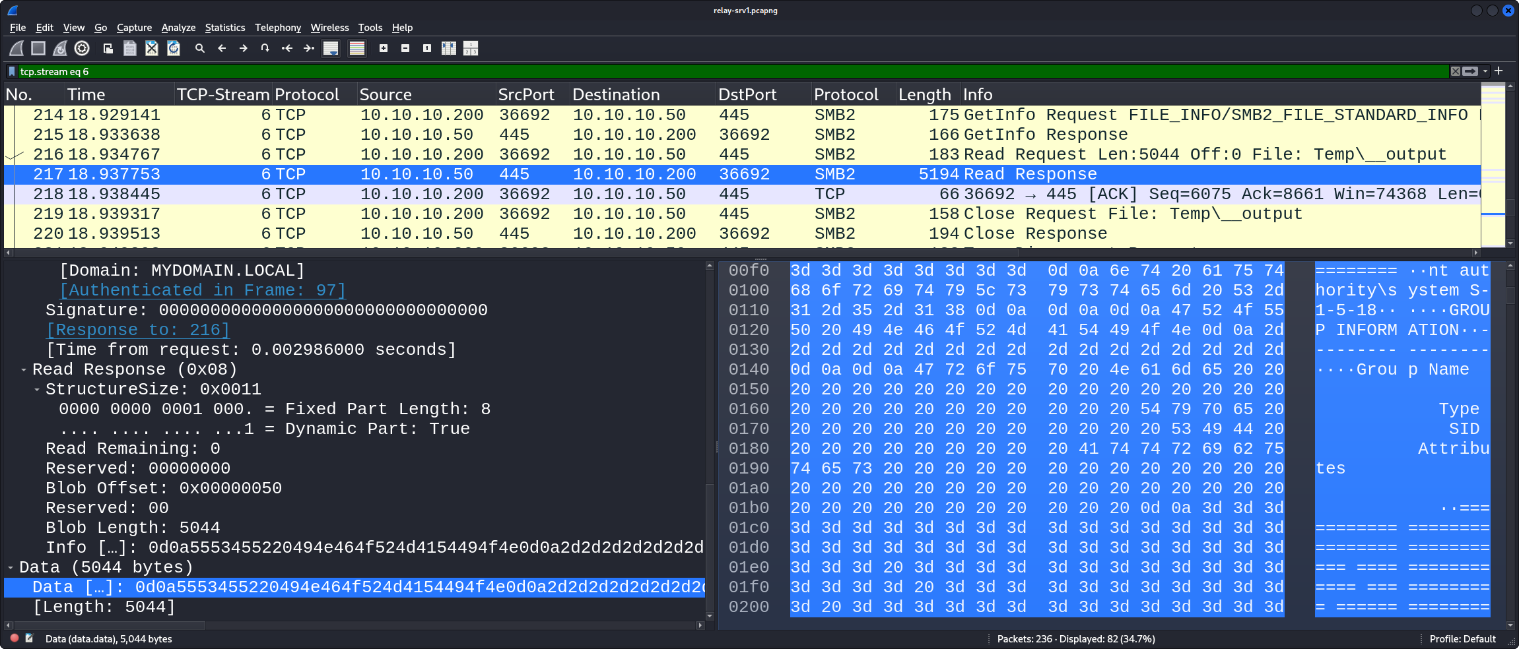Screen dimensions: 1519x649
Task: Open a capture file
Action: (108, 48)
